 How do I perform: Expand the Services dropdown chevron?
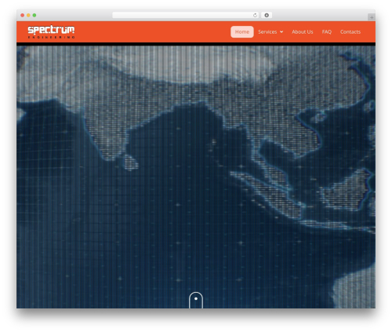(281, 31)
